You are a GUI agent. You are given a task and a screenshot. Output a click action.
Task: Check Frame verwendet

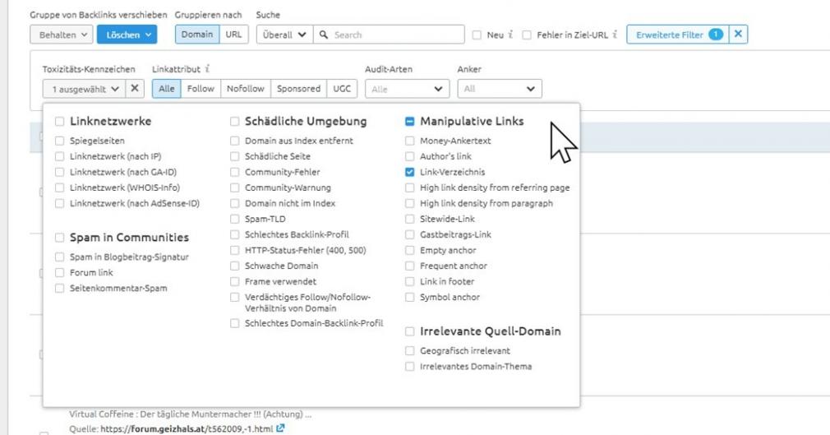234,281
